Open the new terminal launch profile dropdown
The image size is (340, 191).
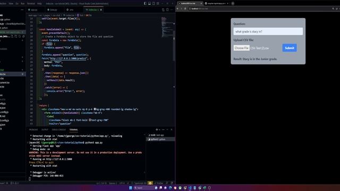tap(159, 129)
